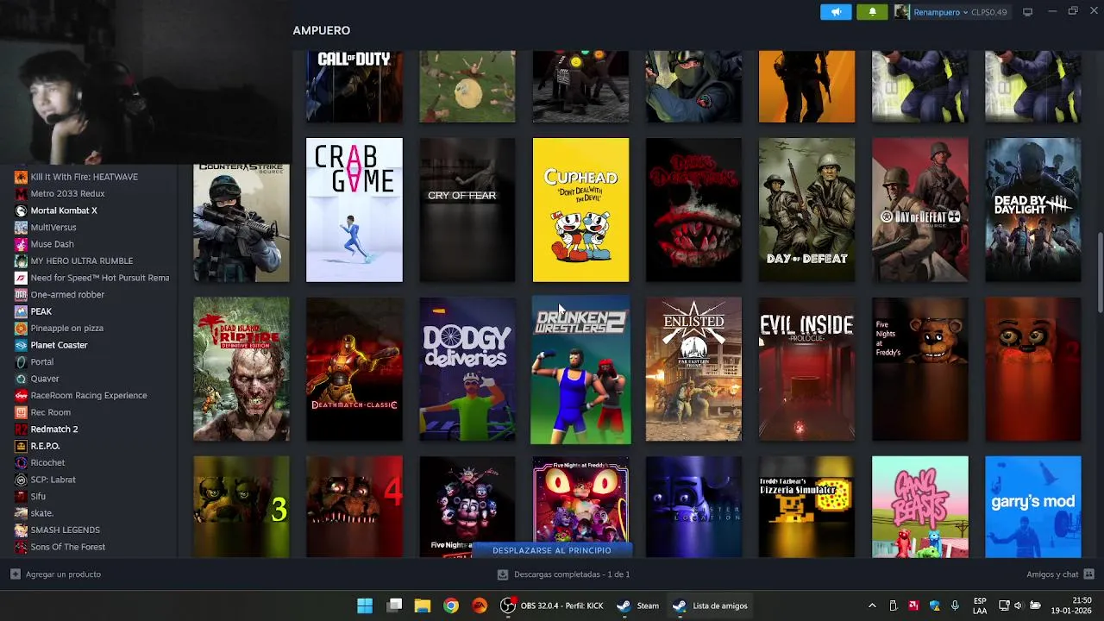Open Dead Island Riptide Definitive Edition cover
Screen dimensions: 1104x621
[x=241, y=369]
